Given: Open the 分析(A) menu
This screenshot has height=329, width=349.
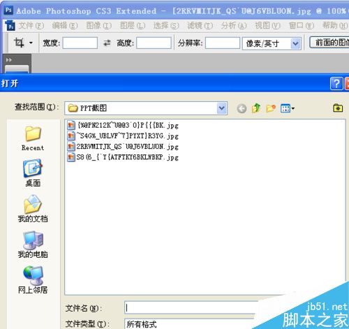Looking at the screenshot, I should pyautogui.click(x=234, y=25).
